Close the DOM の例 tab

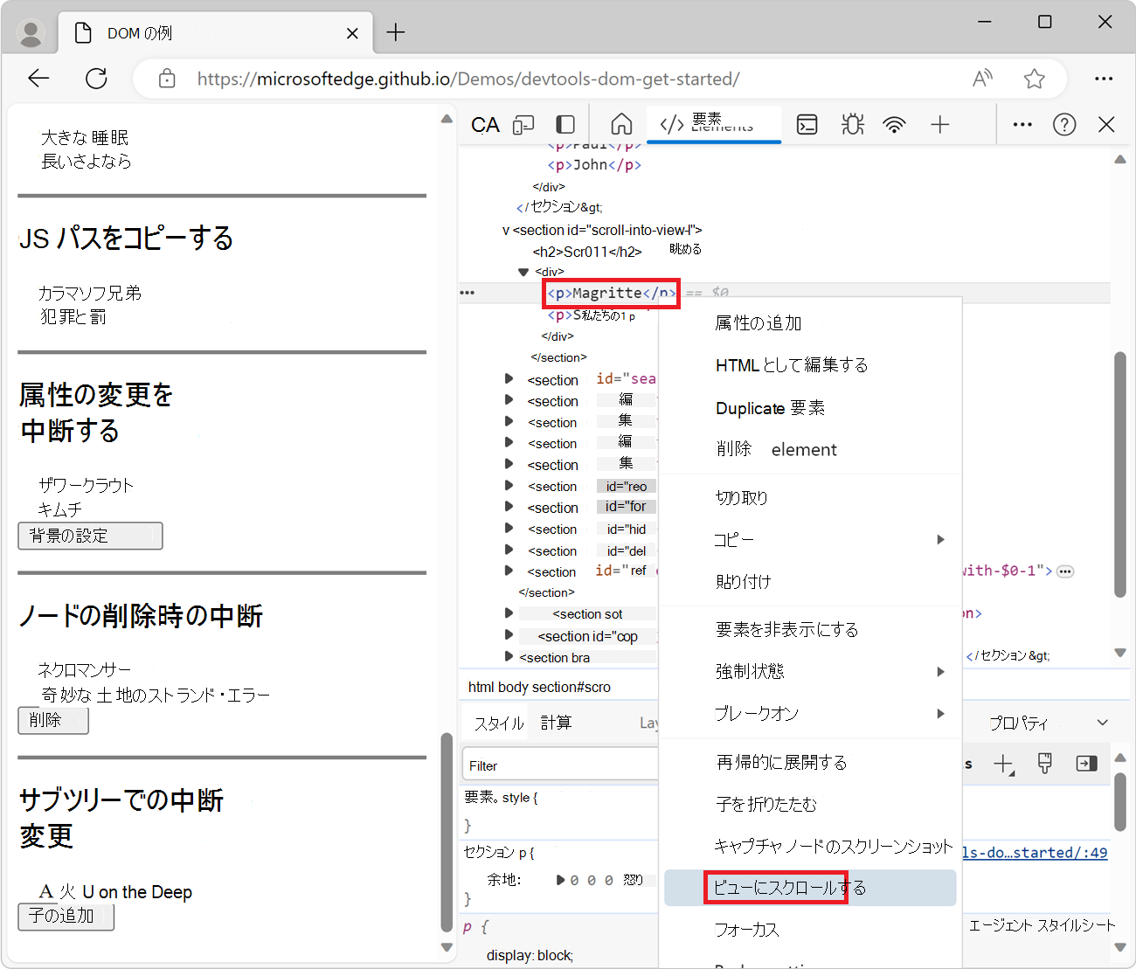[352, 33]
